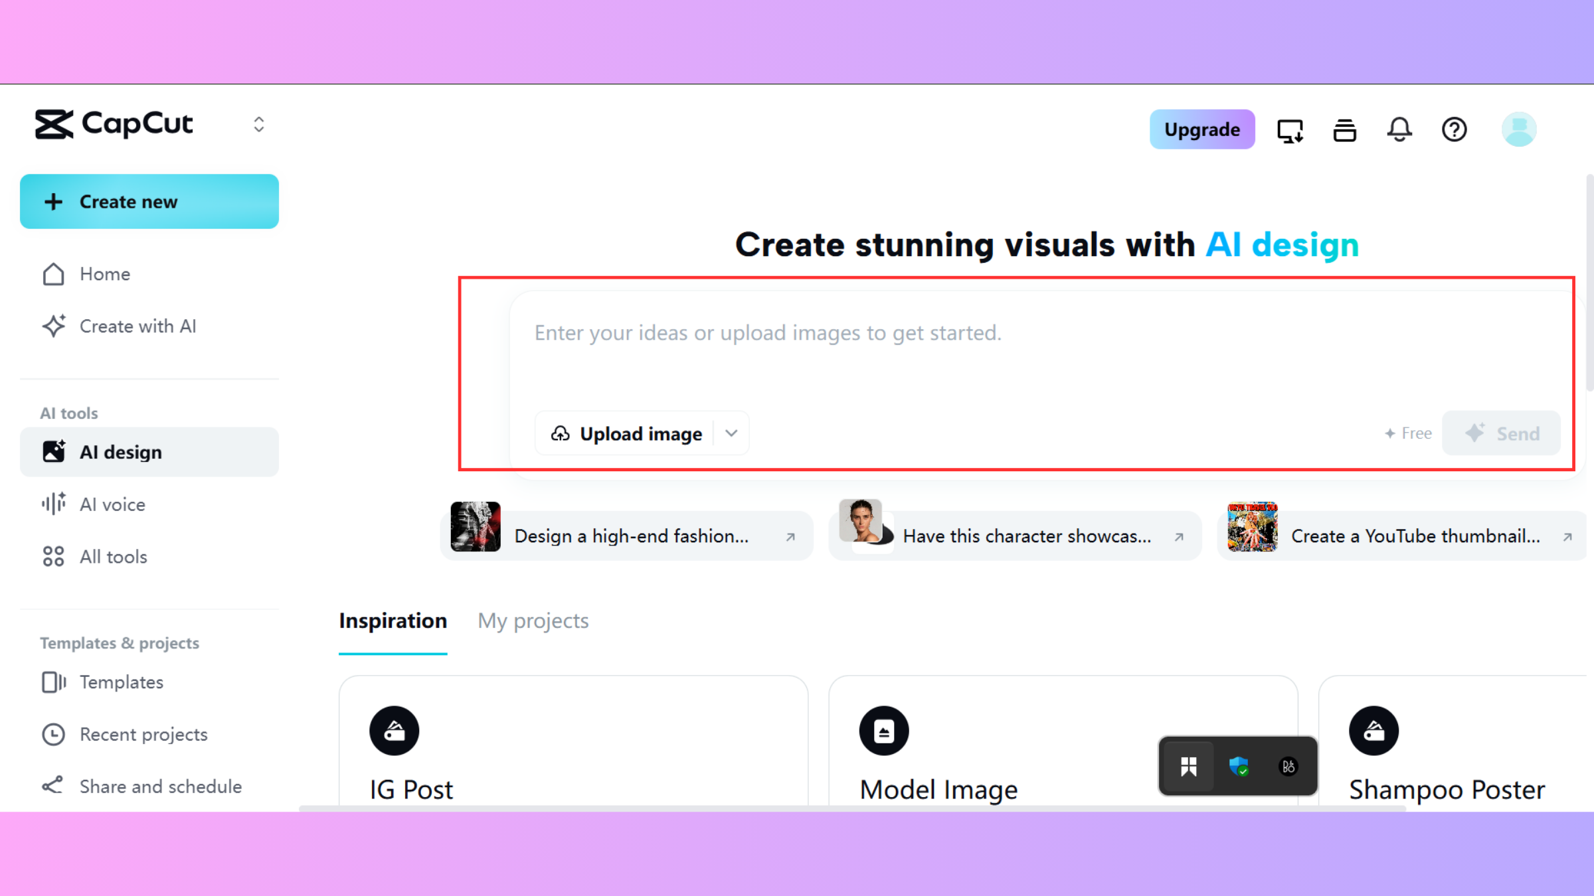
Task: Click the notifications bell icon
Action: (x=1399, y=129)
